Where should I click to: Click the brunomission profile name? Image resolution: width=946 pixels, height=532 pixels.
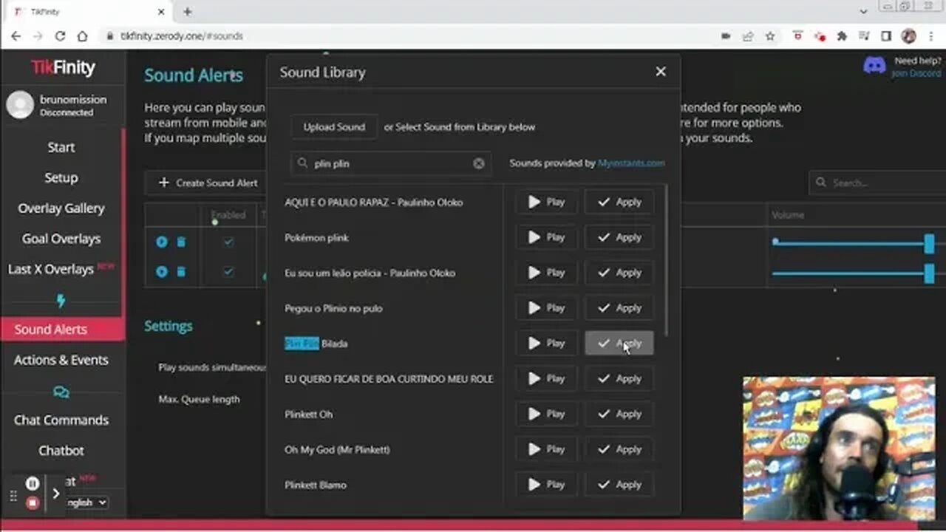[73, 99]
